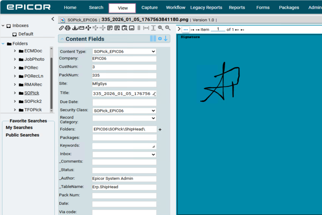Click the zoom out magnifier icon
This screenshot has width=322, height=215.
[x=161, y=28]
